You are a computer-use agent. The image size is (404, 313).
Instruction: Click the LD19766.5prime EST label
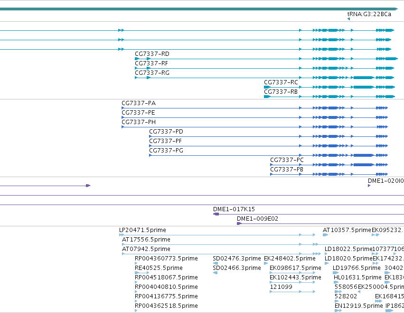(357, 268)
